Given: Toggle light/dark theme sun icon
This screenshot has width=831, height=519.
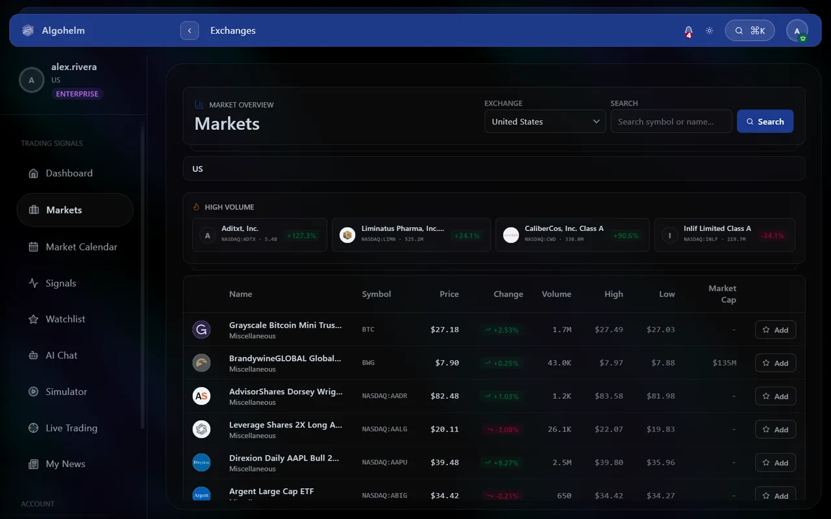Looking at the screenshot, I should 710,30.
